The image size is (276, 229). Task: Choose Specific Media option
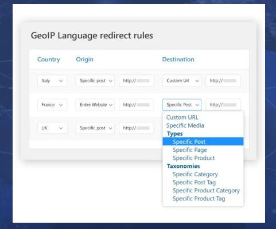coord(203,125)
